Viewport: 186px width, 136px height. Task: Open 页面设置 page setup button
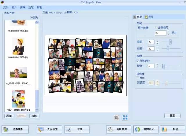[49, 129]
